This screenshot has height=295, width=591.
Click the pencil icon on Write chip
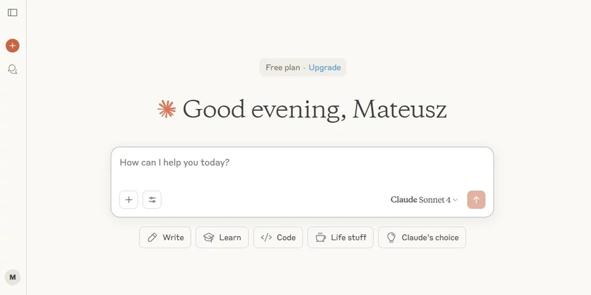click(x=152, y=237)
